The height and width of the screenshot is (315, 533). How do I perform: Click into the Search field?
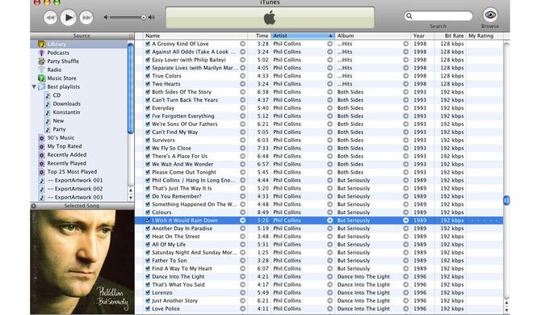pyautogui.click(x=439, y=16)
